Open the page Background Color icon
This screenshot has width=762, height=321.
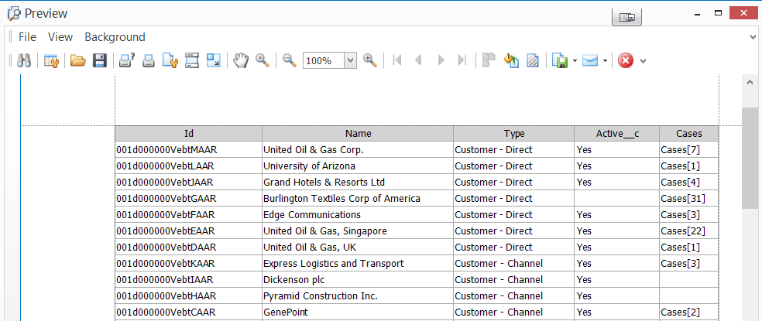tap(511, 60)
